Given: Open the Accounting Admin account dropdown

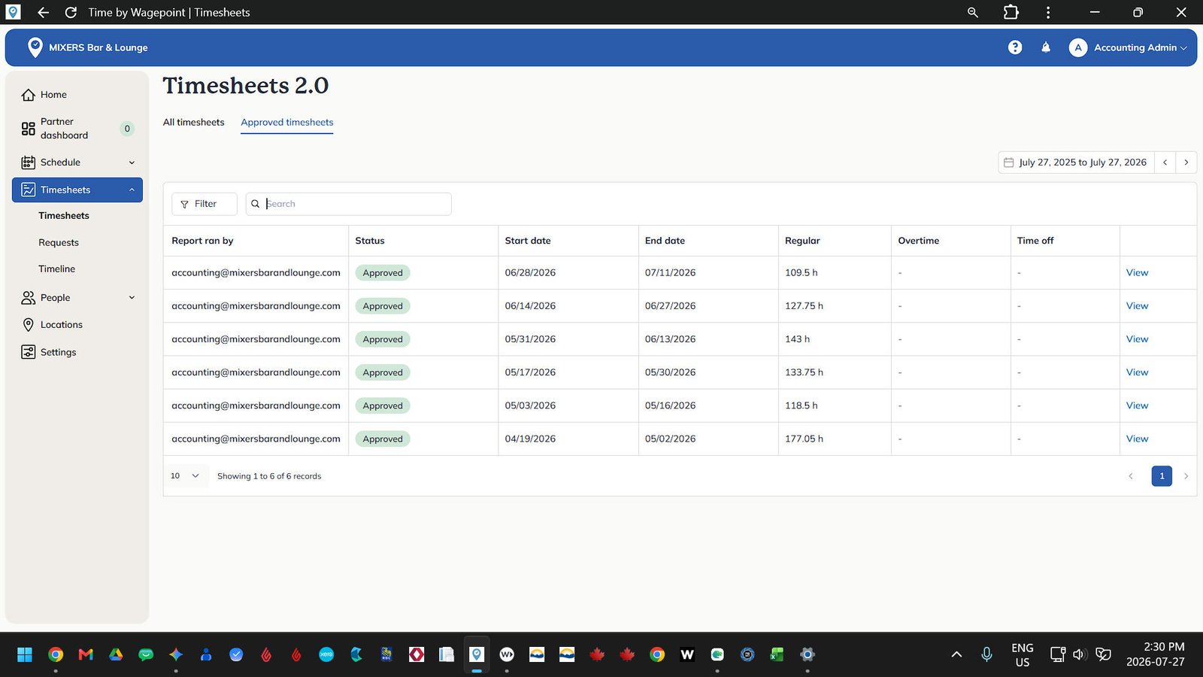Looking at the screenshot, I should 1129,47.
